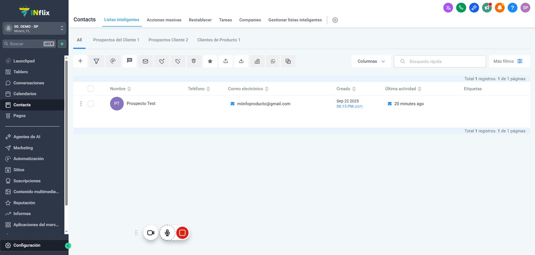
Task: Open the three-dot menu for Prospecto Test
Action: coord(81,104)
